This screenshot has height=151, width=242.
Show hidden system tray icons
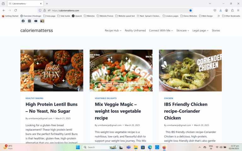coord(199,147)
